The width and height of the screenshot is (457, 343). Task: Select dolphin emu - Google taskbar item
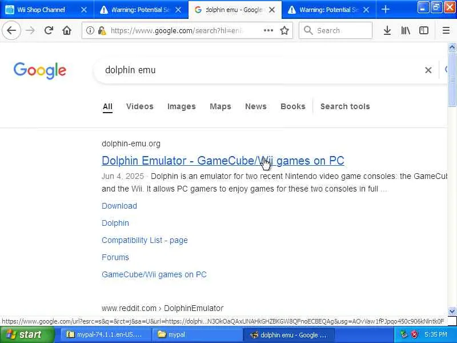pos(289,334)
